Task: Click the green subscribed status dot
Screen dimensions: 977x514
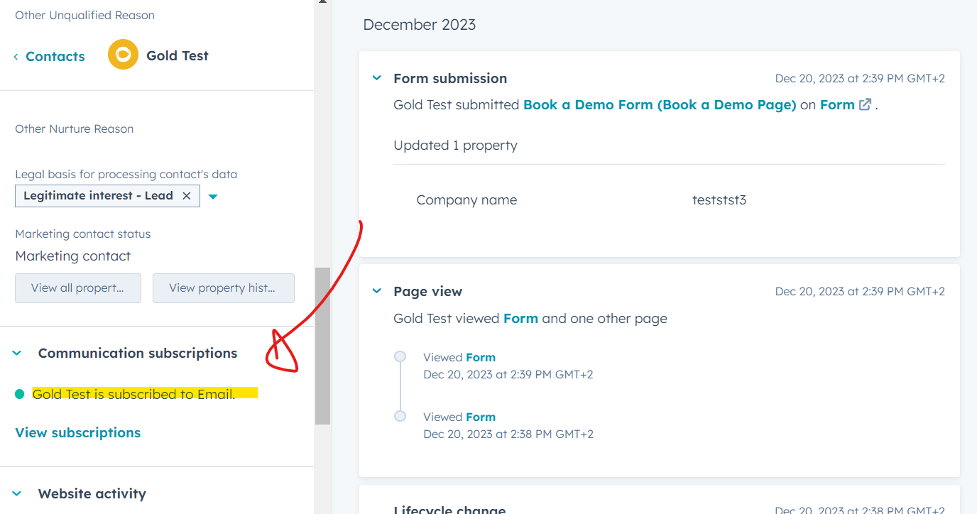Action: coord(19,394)
